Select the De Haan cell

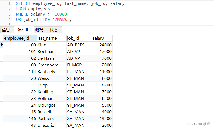click(x=51, y=58)
